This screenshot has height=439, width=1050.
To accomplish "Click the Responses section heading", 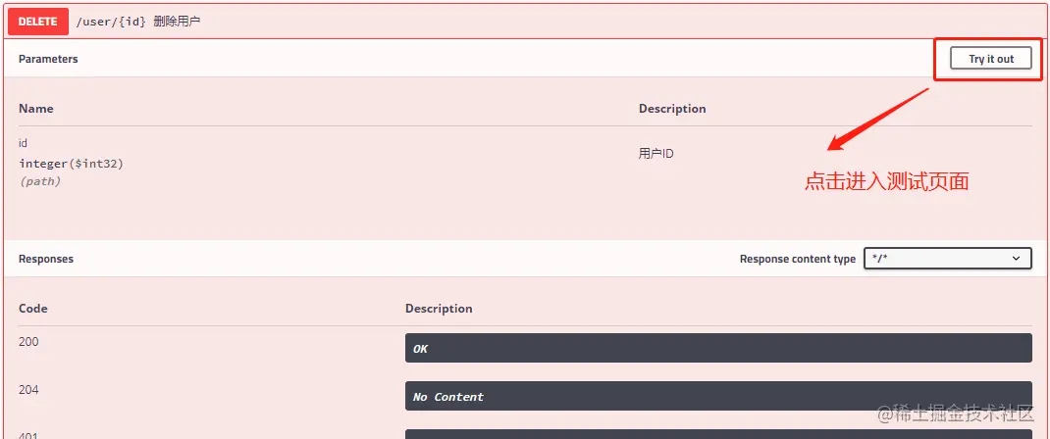I will [x=46, y=259].
